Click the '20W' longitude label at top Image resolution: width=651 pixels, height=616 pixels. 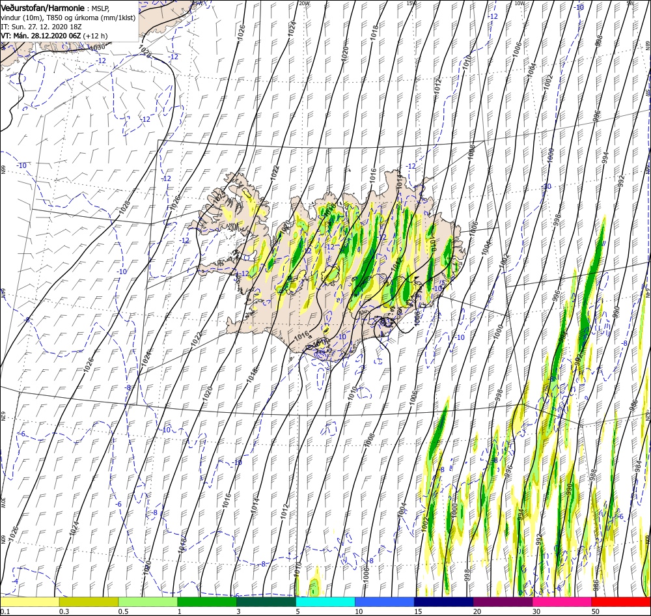304,3
